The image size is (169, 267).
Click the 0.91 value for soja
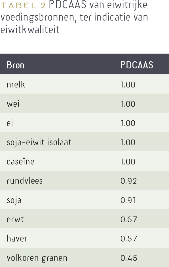pos(128,200)
